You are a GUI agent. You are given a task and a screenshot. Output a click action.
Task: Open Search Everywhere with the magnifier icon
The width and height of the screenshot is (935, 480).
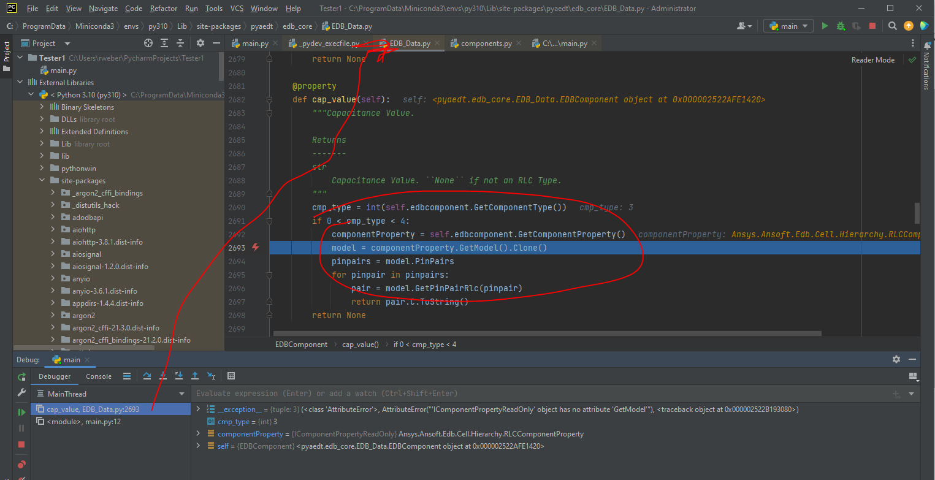[x=892, y=26]
